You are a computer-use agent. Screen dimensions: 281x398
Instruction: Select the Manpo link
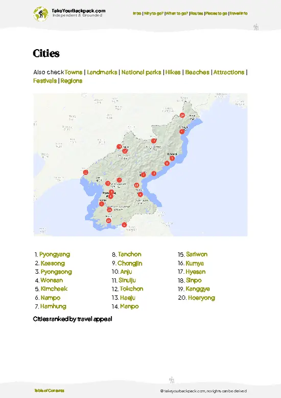tap(129, 306)
